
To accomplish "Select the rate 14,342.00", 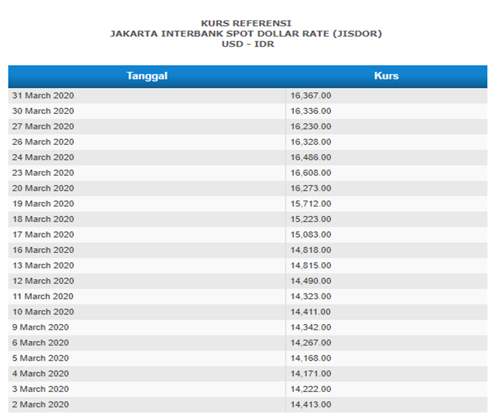I will 311,327.
